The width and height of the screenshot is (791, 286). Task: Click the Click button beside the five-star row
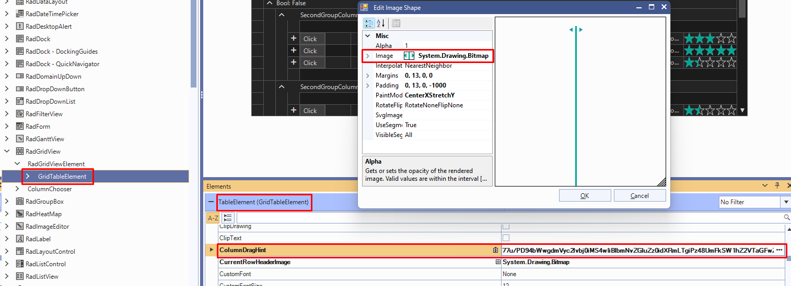pos(312,51)
